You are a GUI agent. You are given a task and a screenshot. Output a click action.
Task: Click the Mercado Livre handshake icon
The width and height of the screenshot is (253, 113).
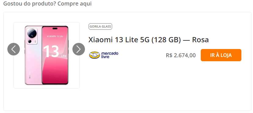coord(94,55)
